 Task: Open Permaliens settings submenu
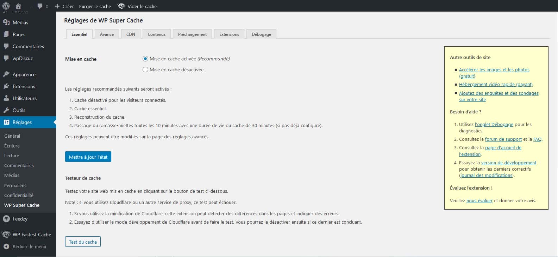pos(15,185)
